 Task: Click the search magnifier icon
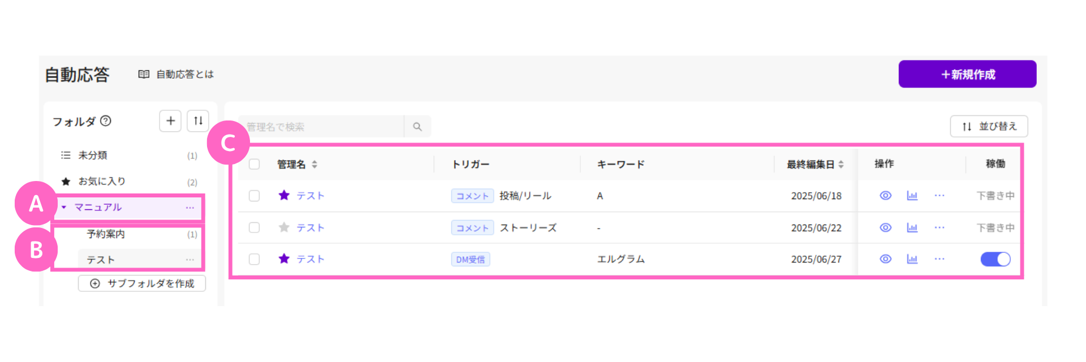(417, 127)
